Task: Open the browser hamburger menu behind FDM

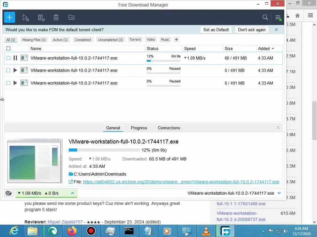Action: click(310, 15)
